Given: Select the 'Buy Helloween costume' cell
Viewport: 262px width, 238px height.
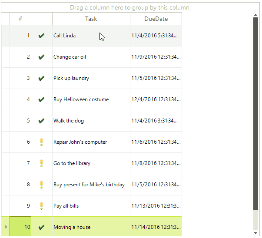Looking at the screenshot, I should click(91, 99).
